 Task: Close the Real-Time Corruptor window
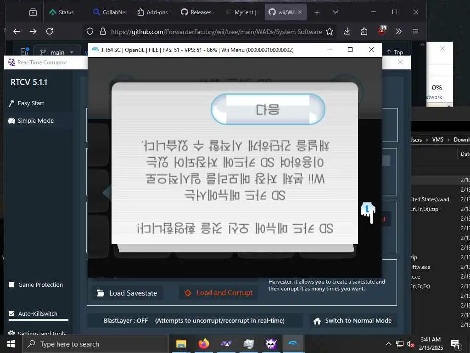[x=400, y=62]
